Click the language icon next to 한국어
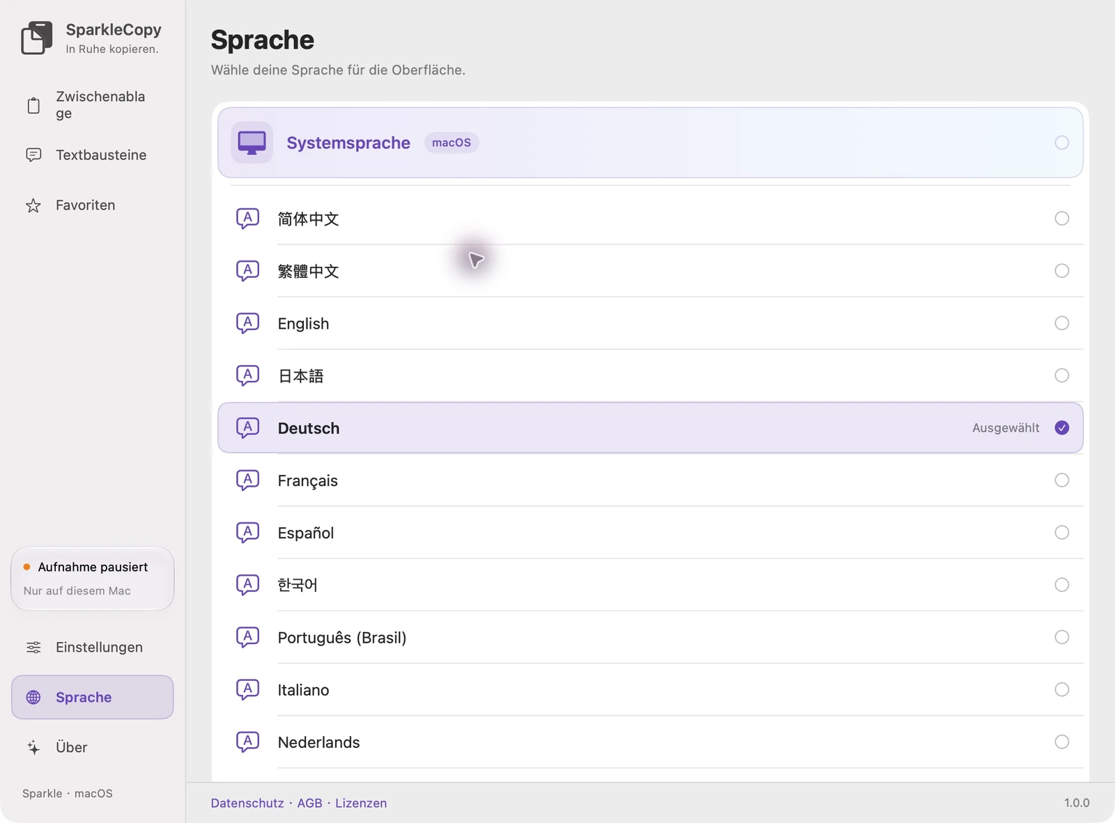 coord(247,585)
